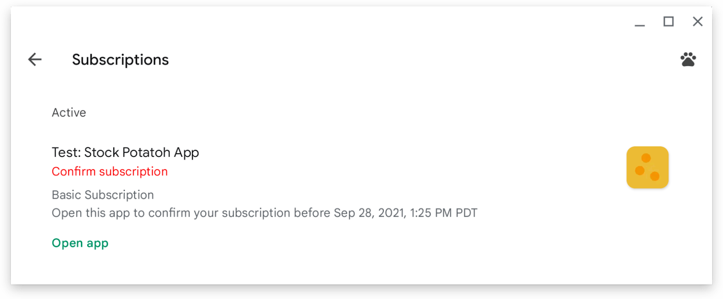Go back using the left arrow

click(x=35, y=59)
